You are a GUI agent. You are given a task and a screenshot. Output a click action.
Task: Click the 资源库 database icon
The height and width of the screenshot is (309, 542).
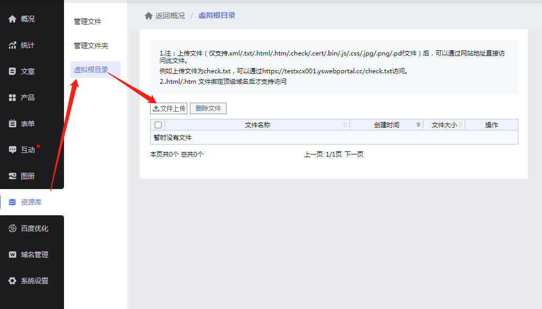pyautogui.click(x=13, y=202)
